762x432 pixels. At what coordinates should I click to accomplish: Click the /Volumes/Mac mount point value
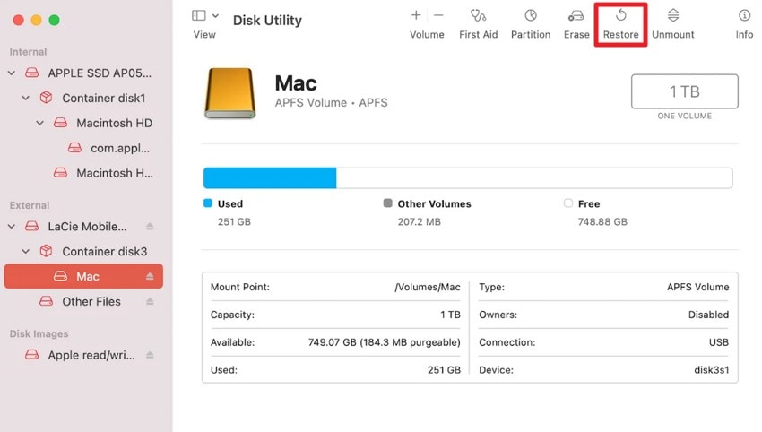coord(428,287)
